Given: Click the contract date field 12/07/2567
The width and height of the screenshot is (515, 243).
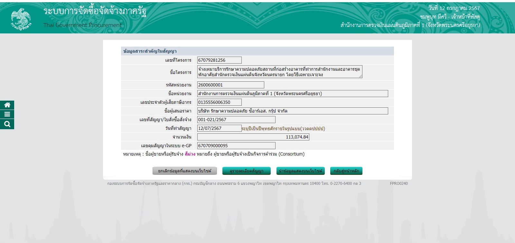Looking at the screenshot, I should click(x=219, y=128).
